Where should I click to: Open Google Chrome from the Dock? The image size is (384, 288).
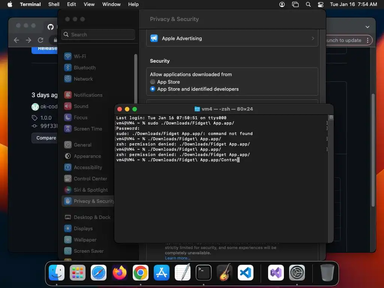pos(141,272)
